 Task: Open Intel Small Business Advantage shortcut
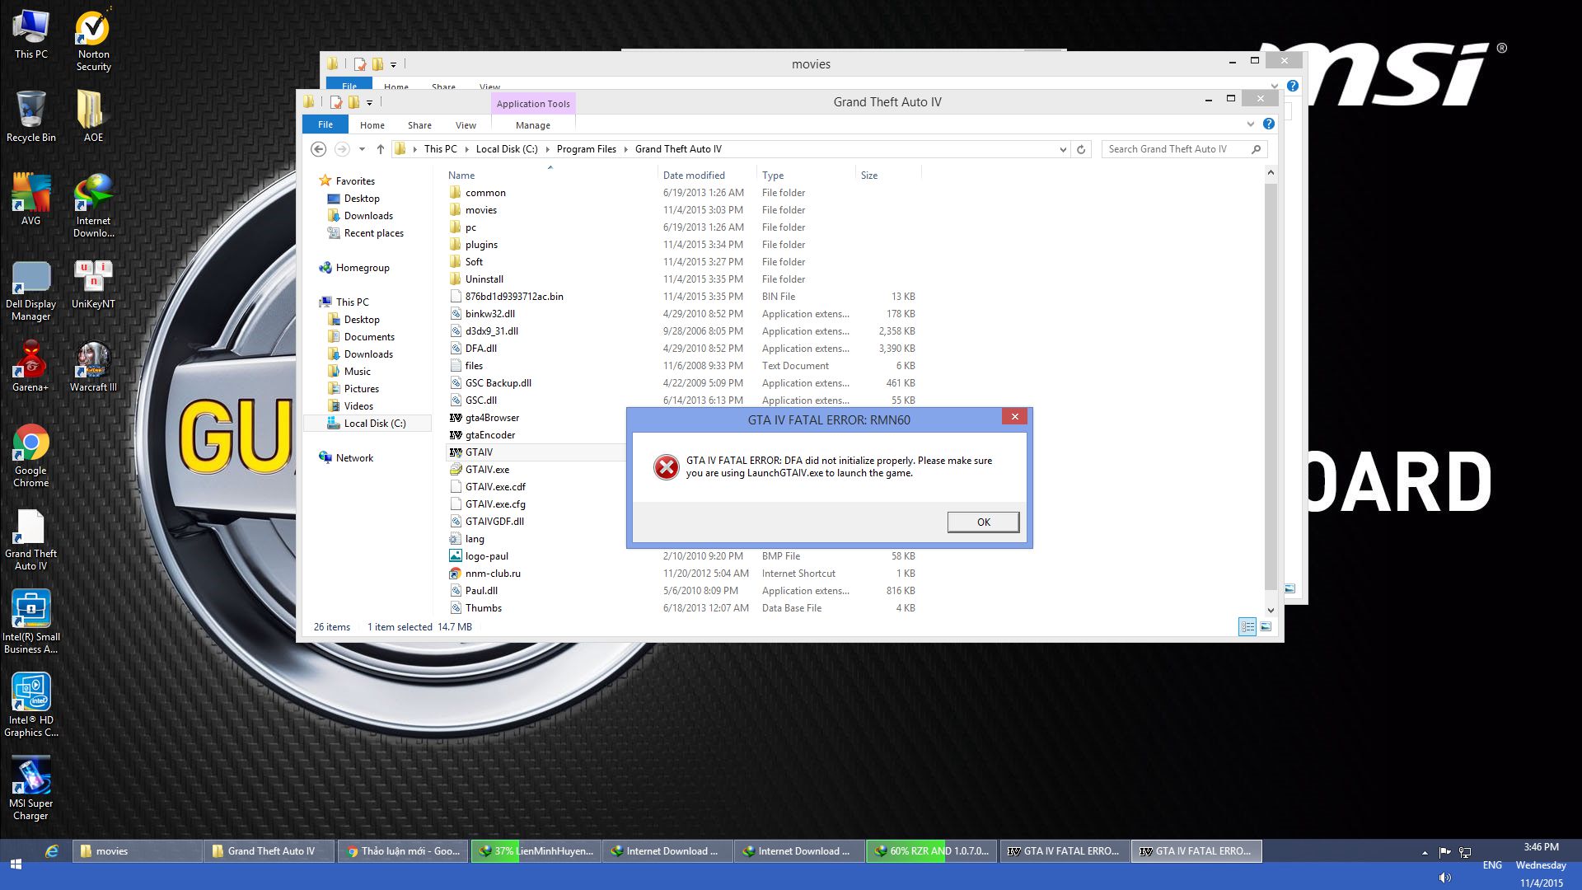tap(31, 622)
